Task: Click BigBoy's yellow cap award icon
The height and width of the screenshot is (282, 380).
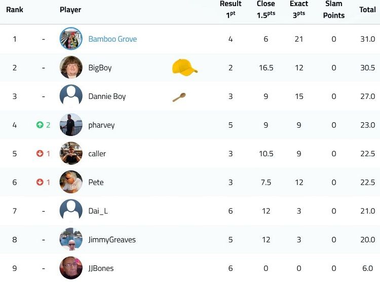Action: 184,67
